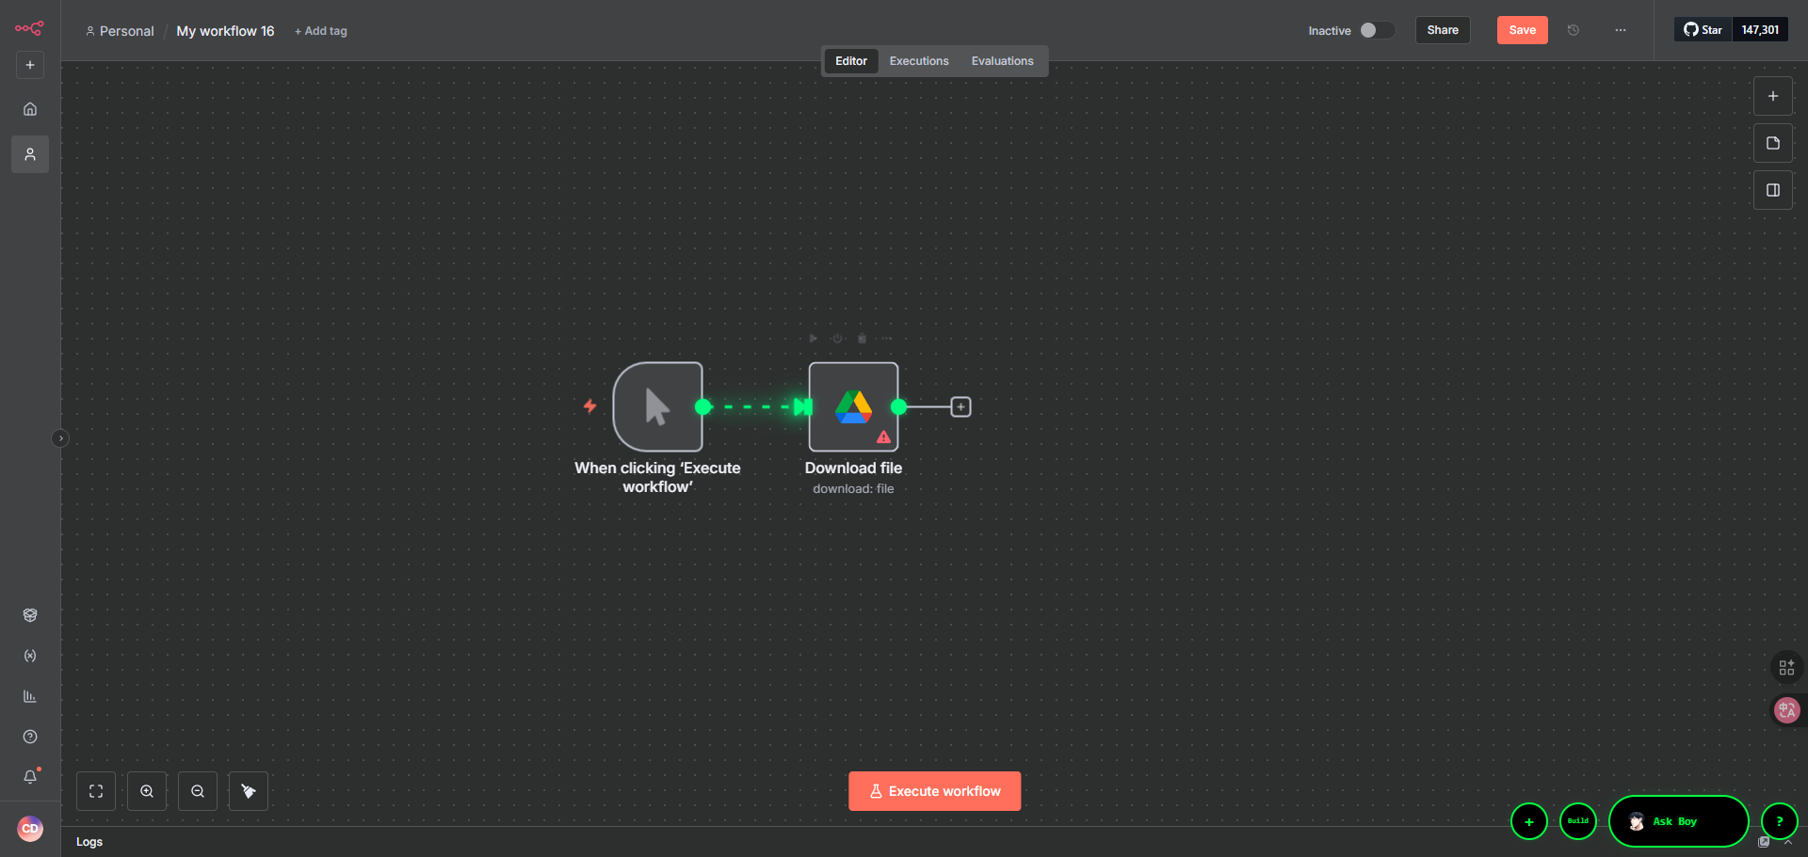The width and height of the screenshot is (1808, 857).
Task: Click the Save button
Action: coord(1522,30)
